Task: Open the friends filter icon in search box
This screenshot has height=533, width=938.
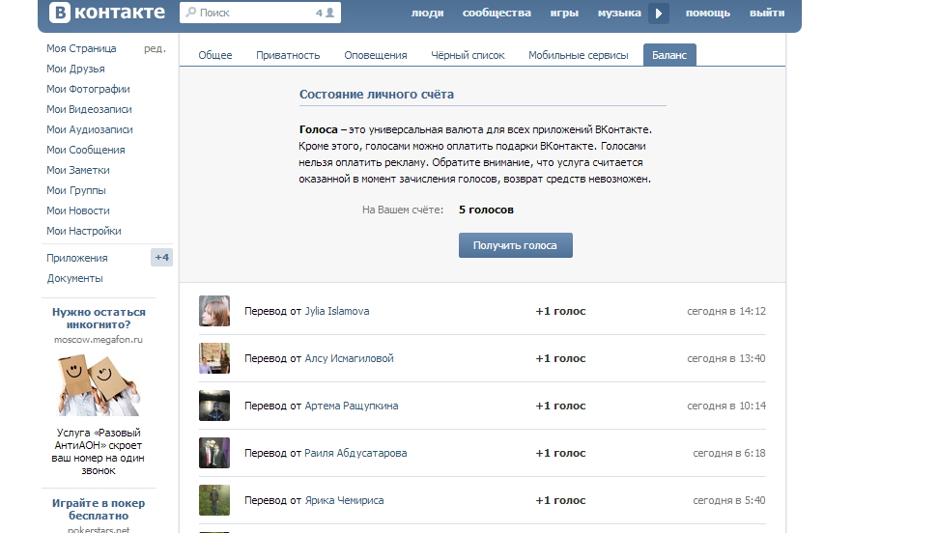Action: click(x=329, y=14)
